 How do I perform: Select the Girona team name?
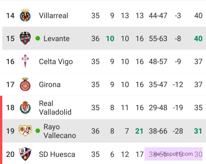point(50,85)
